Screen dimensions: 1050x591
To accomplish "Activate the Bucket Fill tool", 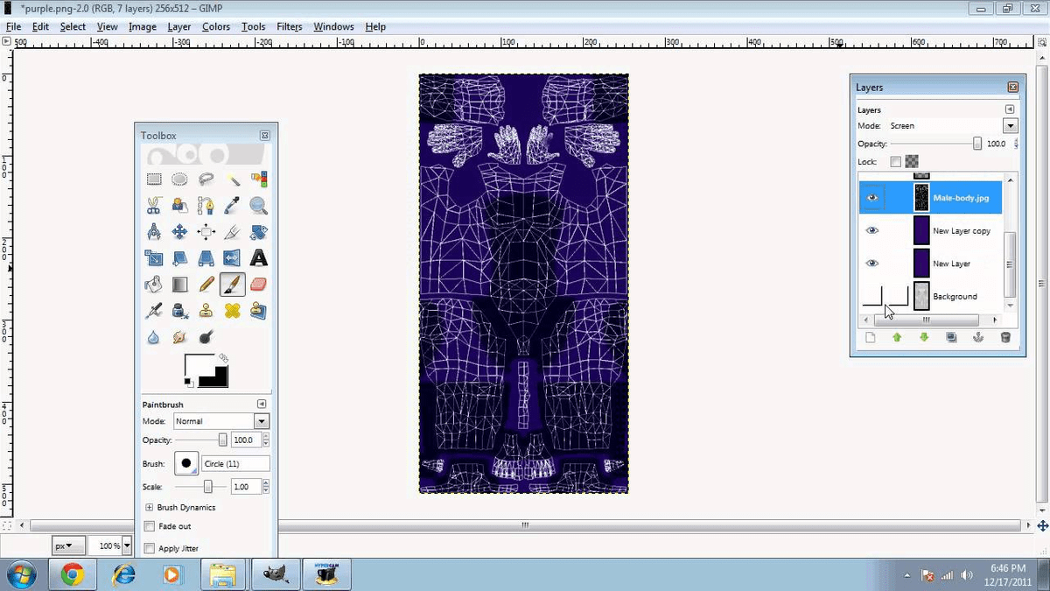I will pyautogui.click(x=154, y=285).
